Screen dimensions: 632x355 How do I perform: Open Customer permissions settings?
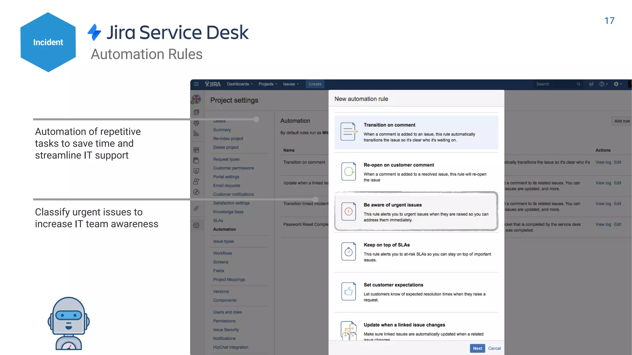click(233, 168)
